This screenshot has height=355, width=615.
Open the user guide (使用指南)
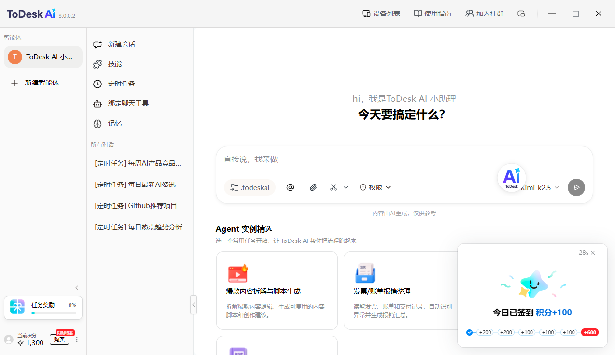433,14
